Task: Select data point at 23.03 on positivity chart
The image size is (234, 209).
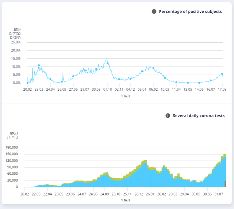Action: coord(39,65)
